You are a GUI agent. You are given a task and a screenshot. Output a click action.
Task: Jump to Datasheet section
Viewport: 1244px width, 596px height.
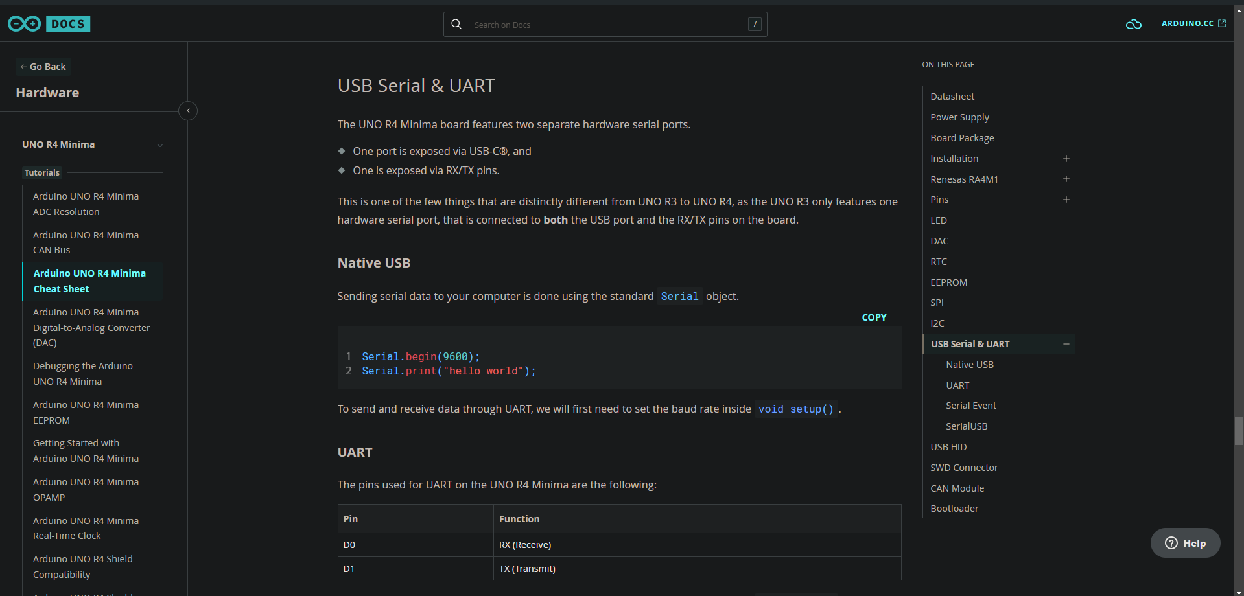point(952,97)
